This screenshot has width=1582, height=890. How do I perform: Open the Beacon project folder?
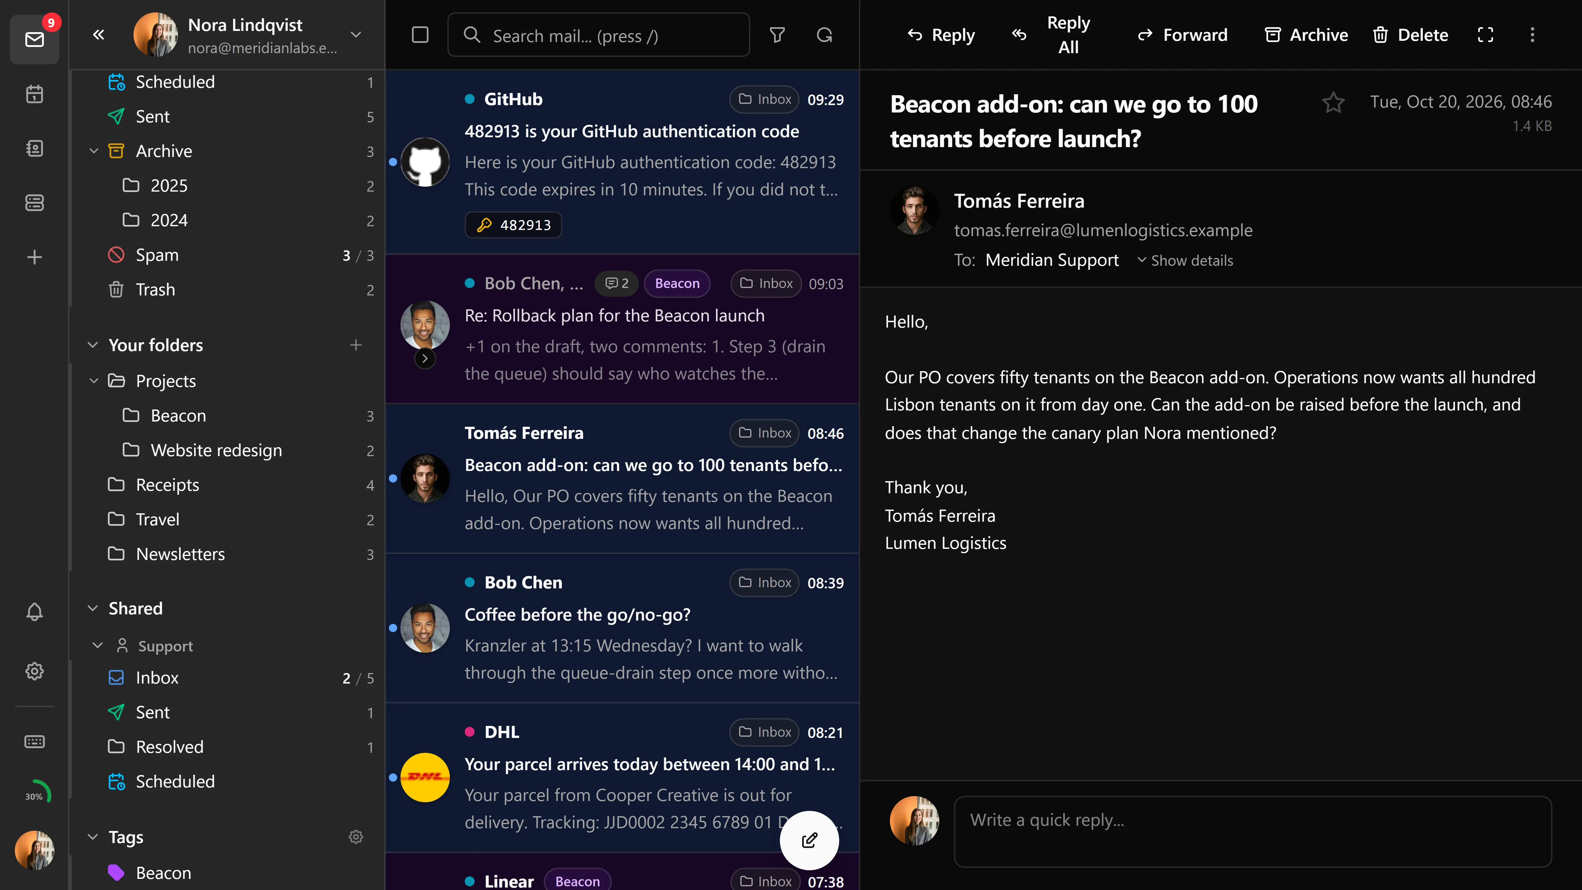[227, 416]
